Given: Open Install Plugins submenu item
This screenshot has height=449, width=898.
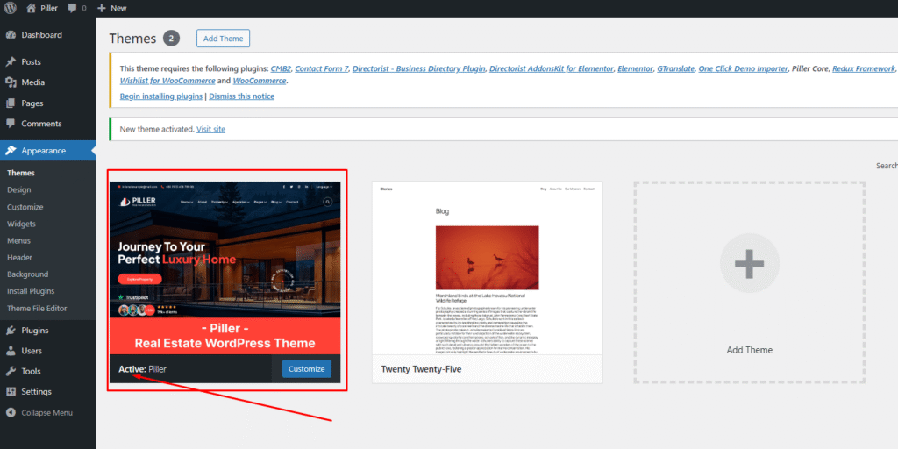Looking at the screenshot, I should pos(31,291).
